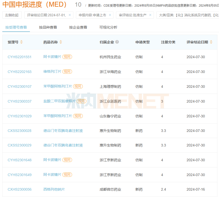Screen dimensions: 219x198
Task: Switch to 按受理号查看 tab
Action: point(16,27)
